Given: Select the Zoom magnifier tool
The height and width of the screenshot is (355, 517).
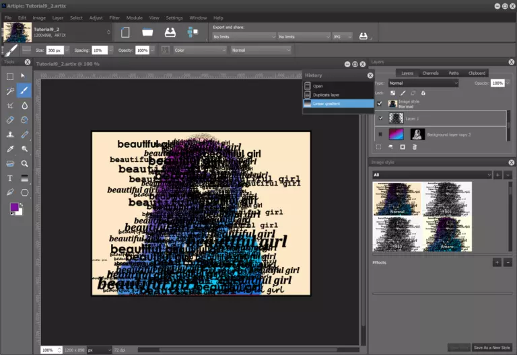Looking at the screenshot, I should tap(25, 163).
